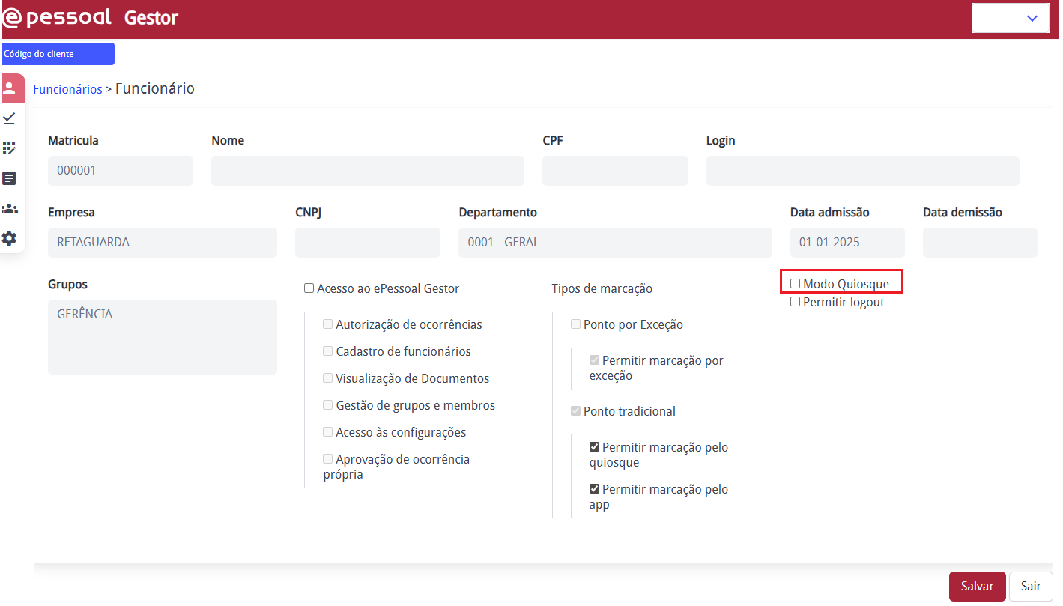This screenshot has width=1063, height=606.
Task: Uncheck Permitir marcação pelo quiosque
Action: (594, 447)
